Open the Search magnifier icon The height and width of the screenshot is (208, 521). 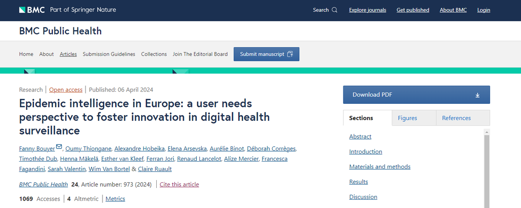click(334, 10)
